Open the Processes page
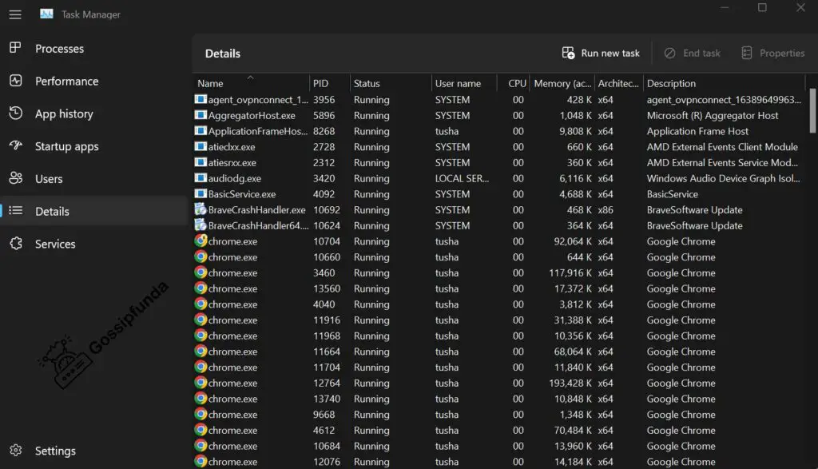 pos(94,49)
